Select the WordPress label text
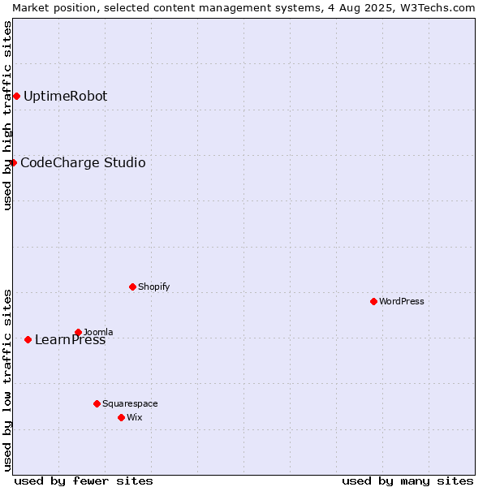Image resolution: width=487 pixels, height=487 pixels. pos(402,302)
